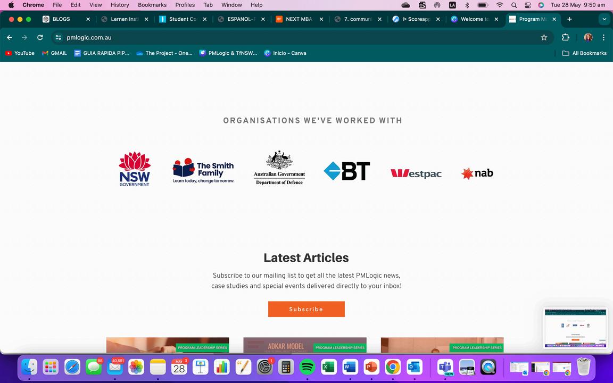Viewport: 613px width, 383px height.
Task: Click the Department of Defence logo
Action: (279, 168)
